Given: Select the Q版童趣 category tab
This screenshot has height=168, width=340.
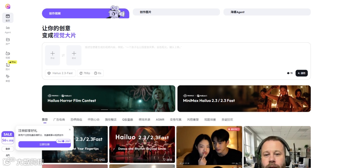Looking at the screenshot, I should pos(127,120).
